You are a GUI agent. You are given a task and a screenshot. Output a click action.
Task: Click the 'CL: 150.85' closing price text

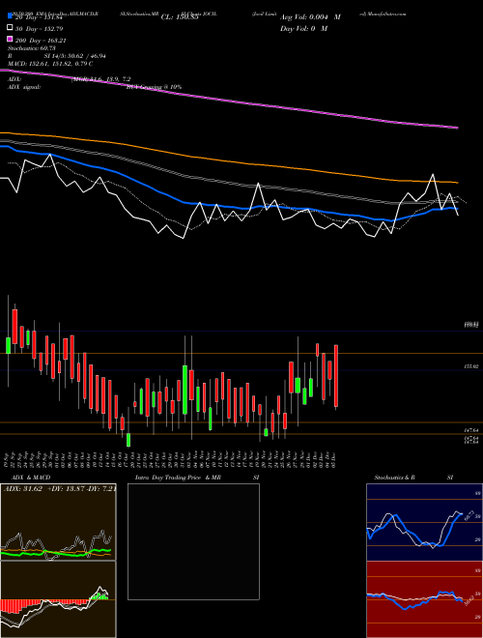tap(180, 17)
